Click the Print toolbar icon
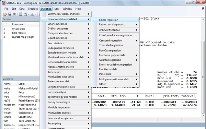 pos(14,14)
